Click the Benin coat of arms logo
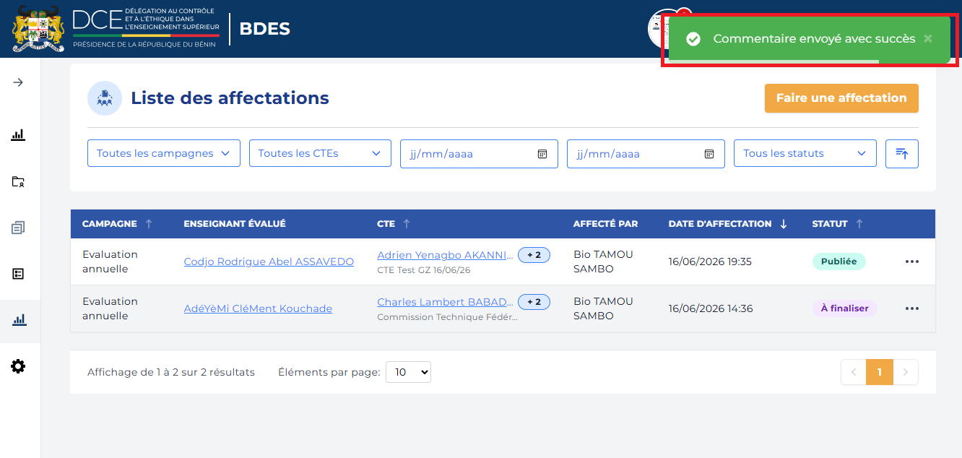 [x=38, y=29]
